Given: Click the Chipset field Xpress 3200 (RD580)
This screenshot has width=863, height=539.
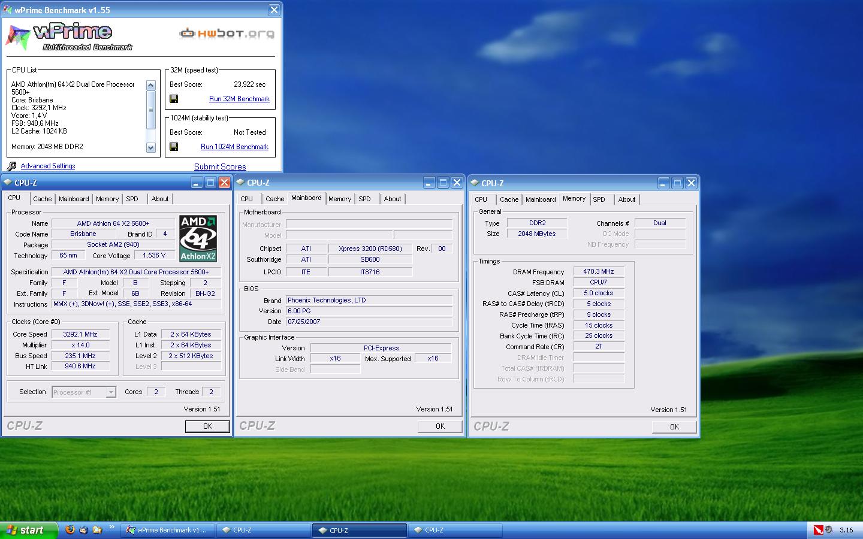Looking at the screenshot, I should [370, 249].
